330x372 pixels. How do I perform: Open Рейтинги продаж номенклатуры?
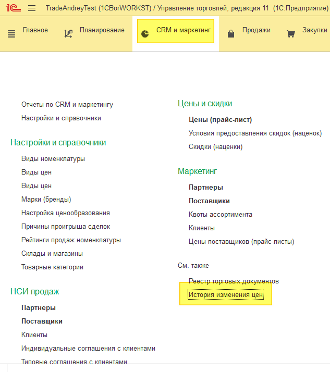tap(71, 240)
